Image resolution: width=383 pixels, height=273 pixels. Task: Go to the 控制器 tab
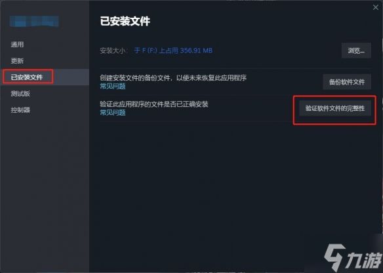click(20, 110)
